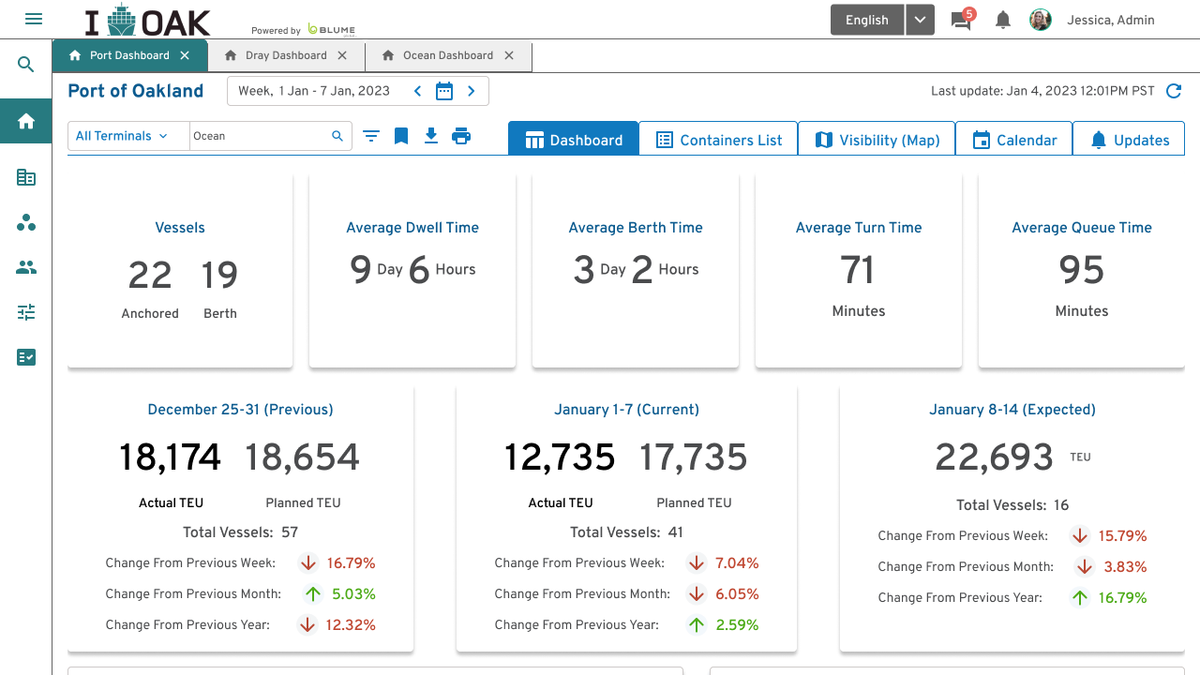
Task: Click the Average Berth Time heading
Action: (x=636, y=227)
